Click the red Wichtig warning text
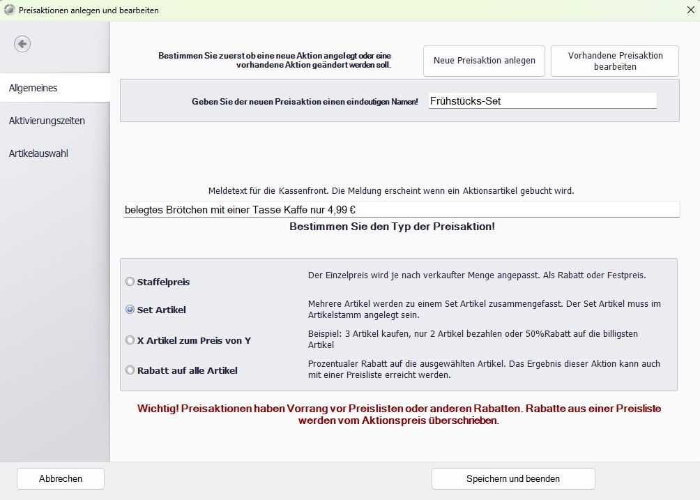The width and height of the screenshot is (700, 500). click(x=399, y=414)
